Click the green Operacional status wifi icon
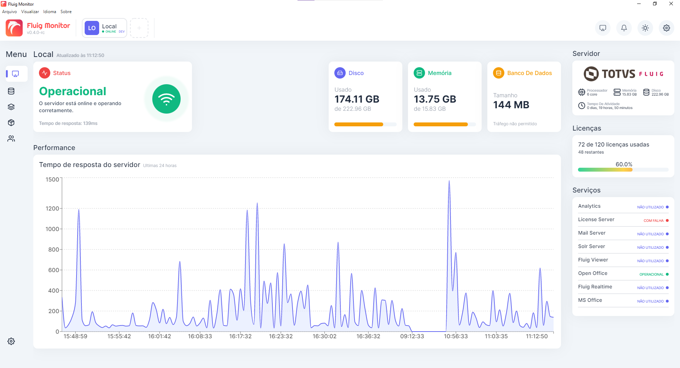Viewport: 680px width, 368px height. click(x=166, y=99)
